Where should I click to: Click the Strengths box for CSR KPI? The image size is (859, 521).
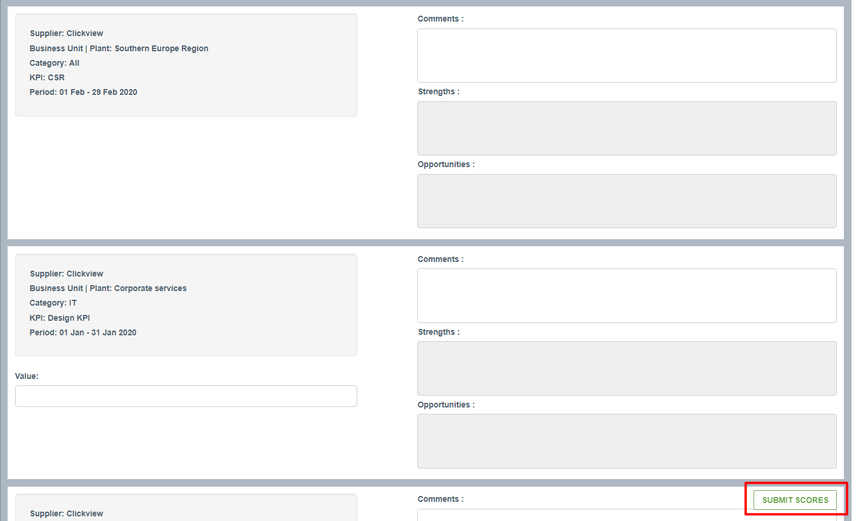tap(626, 129)
